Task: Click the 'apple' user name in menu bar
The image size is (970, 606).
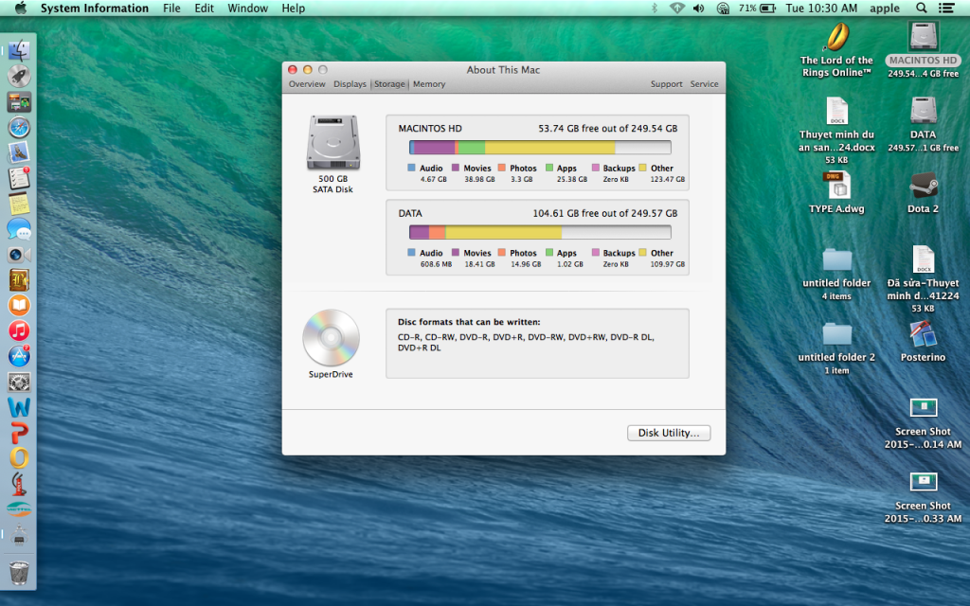Action: point(885,8)
